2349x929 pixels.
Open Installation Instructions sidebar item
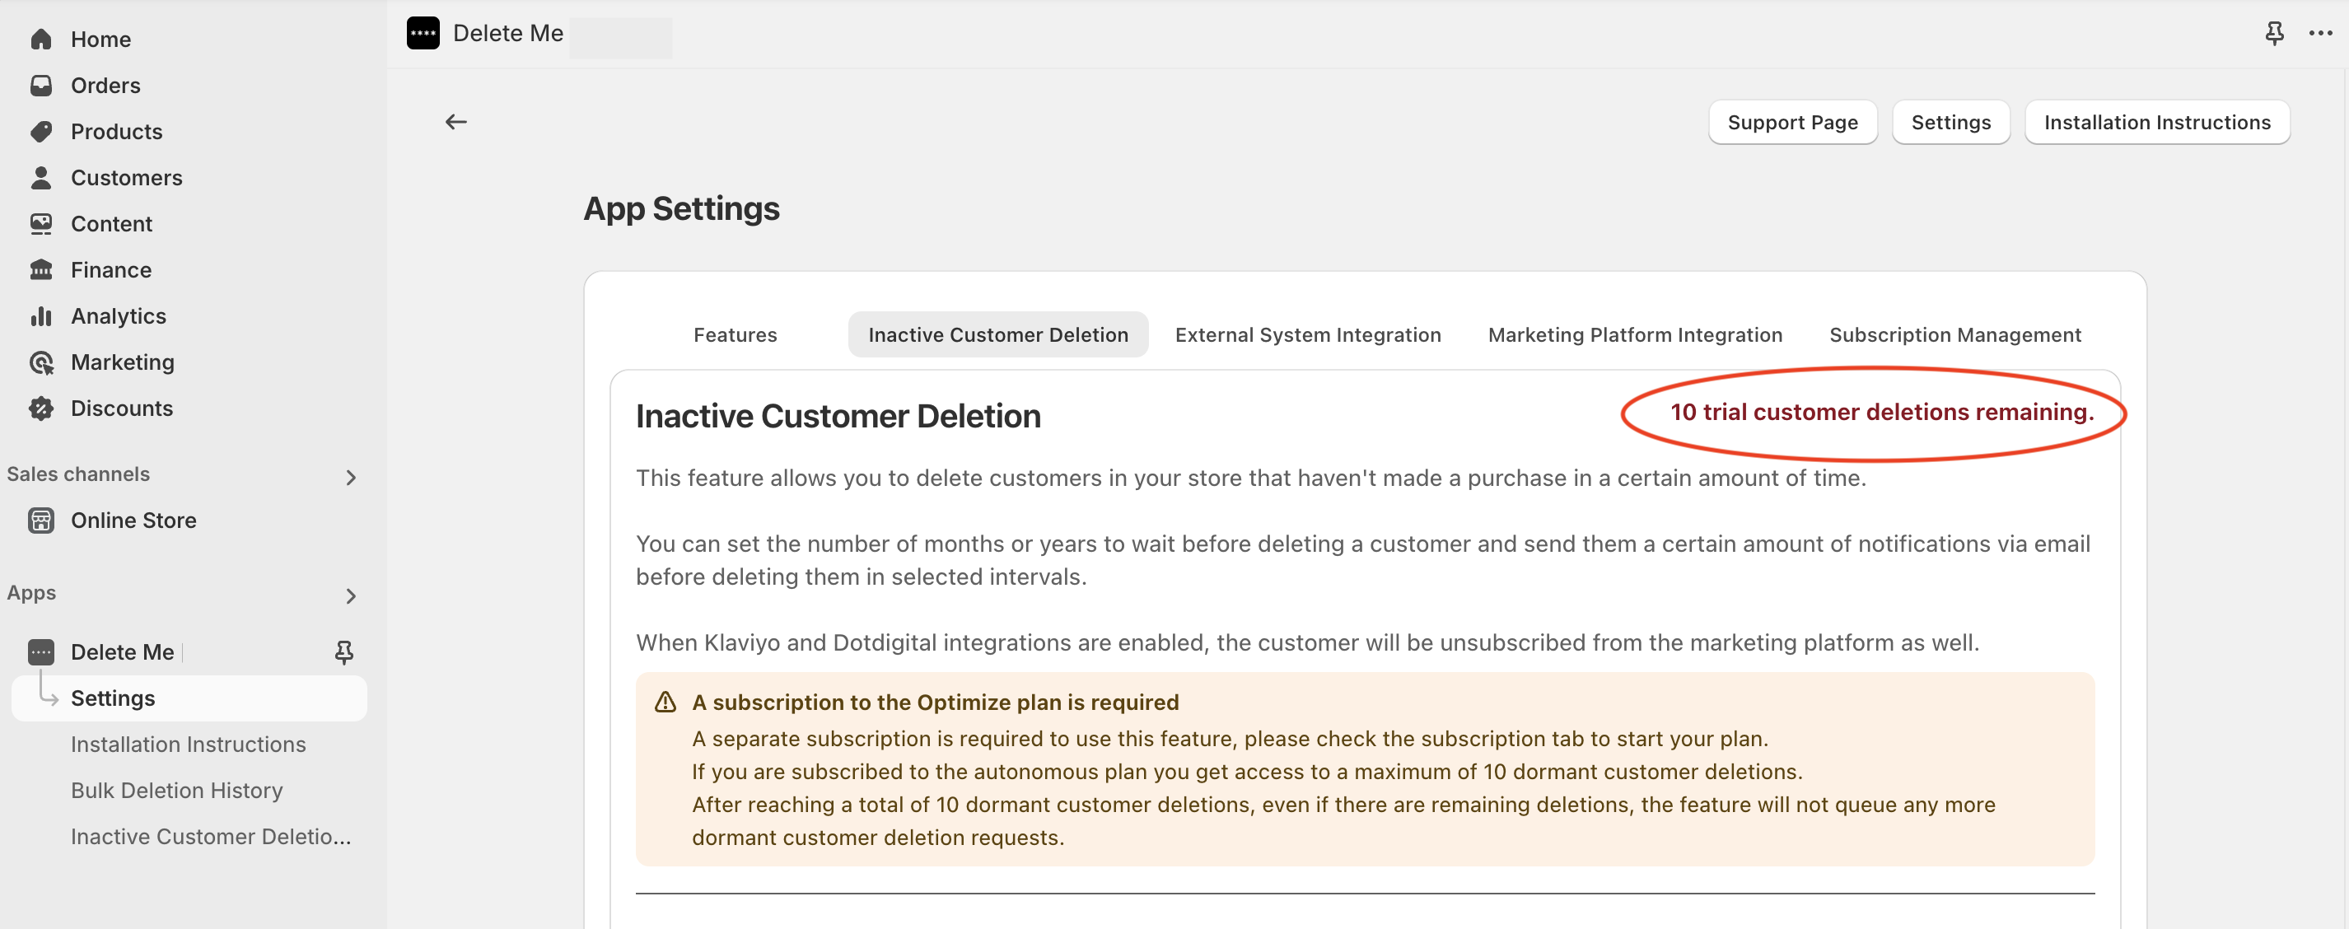point(189,744)
